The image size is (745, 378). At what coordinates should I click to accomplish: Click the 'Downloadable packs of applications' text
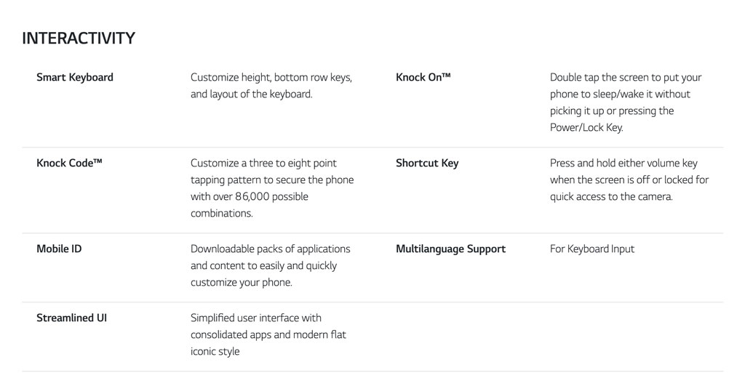tap(270, 249)
